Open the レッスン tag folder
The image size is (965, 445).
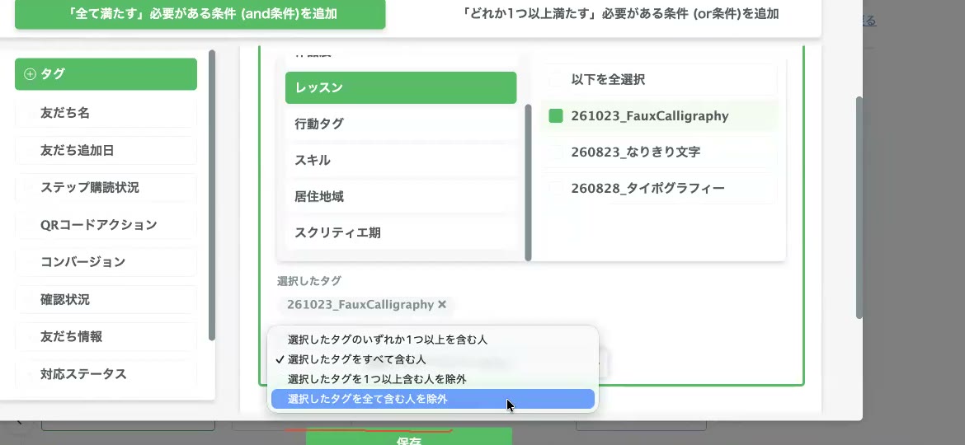401,87
